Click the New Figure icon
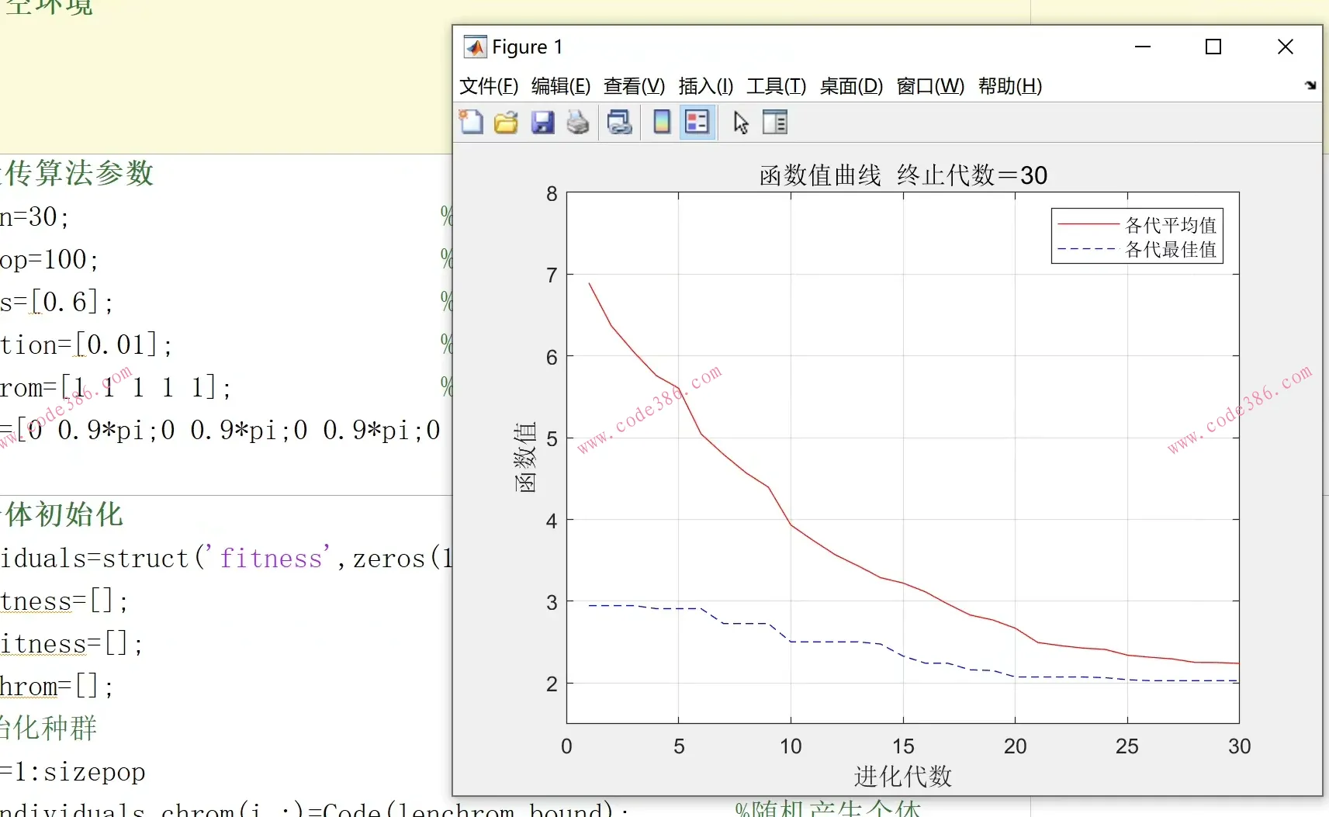 [471, 123]
